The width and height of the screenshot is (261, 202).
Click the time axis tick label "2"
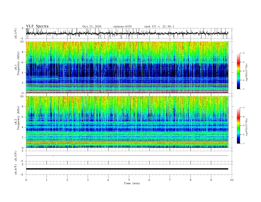(x=67, y=180)
